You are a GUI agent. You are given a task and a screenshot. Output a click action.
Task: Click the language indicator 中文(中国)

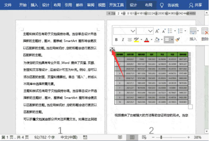tap(69, 137)
